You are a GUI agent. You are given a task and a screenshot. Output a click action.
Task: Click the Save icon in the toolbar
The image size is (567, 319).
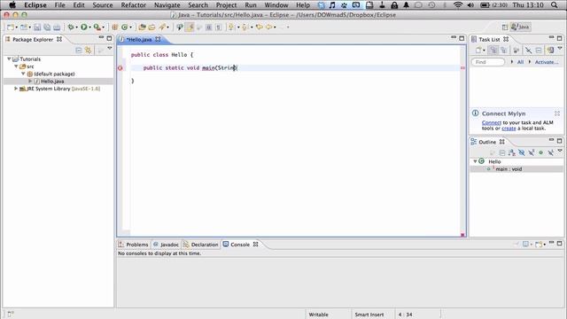click(37, 27)
